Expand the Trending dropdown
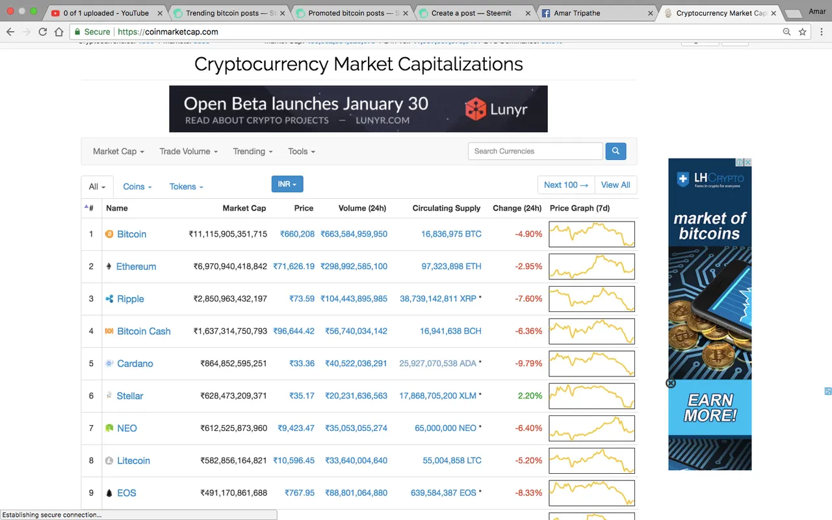The image size is (832, 520). coord(253,151)
